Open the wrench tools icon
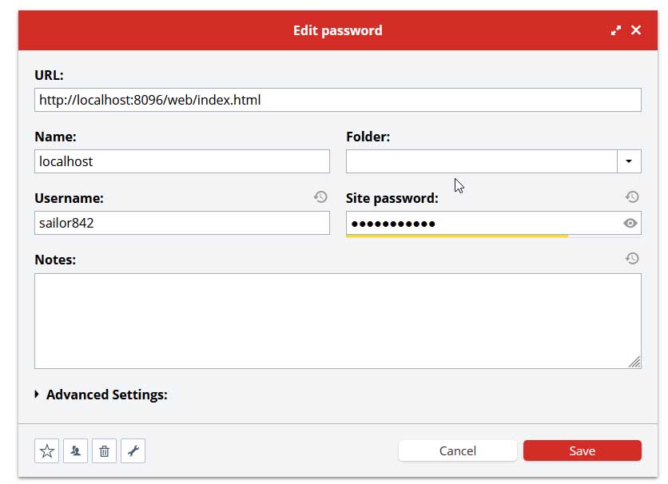The image size is (668, 484). point(133,451)
